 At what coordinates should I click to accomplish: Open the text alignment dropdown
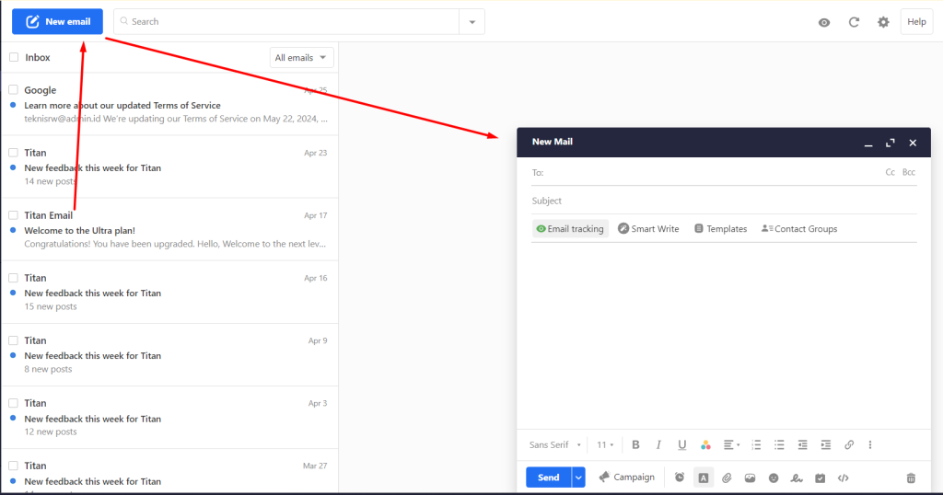click(x=731, y=445)
